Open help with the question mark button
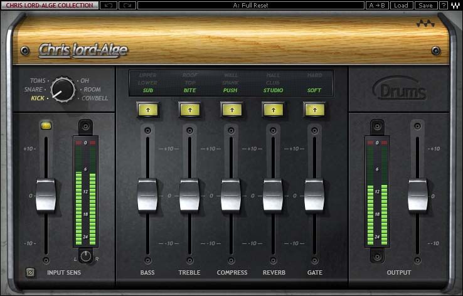Screen dimensions: 463x296 click(444, 5)
